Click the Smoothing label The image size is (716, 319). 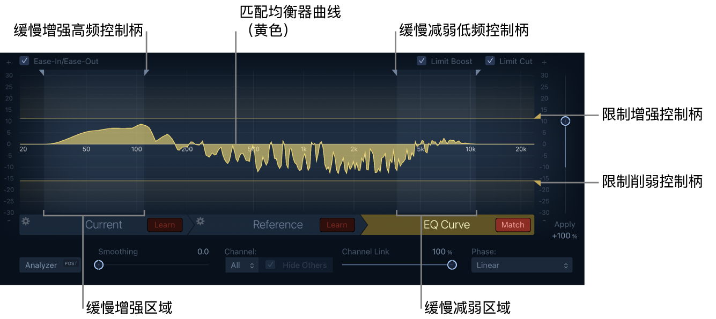pos(118,252)
